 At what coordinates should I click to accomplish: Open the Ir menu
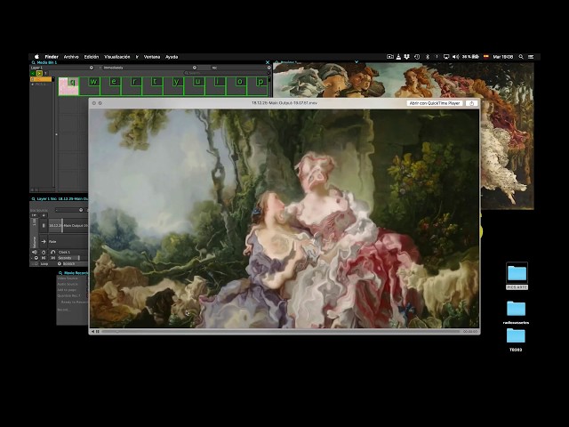(137, 57)
